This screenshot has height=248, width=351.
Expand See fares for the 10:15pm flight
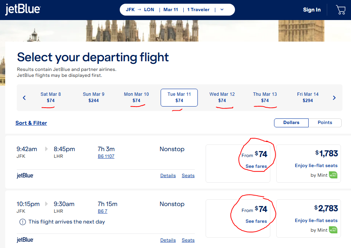point(256,221)
